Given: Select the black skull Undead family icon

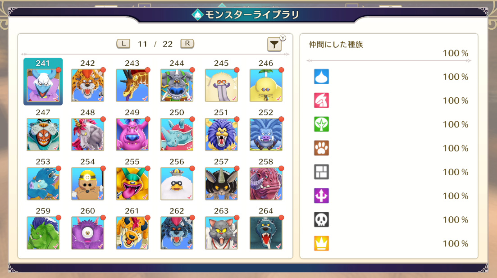Looking at the screenshot, I should (321, 219).
